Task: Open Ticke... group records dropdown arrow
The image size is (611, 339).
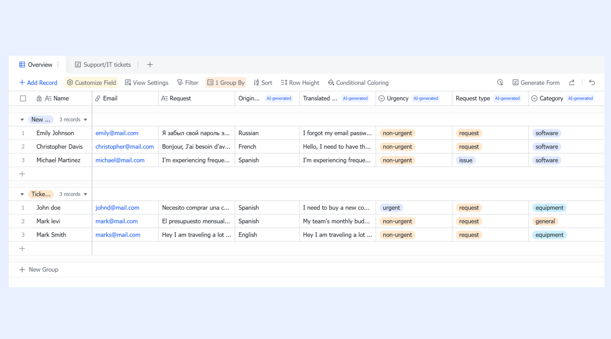Action: tap(85, 194)
